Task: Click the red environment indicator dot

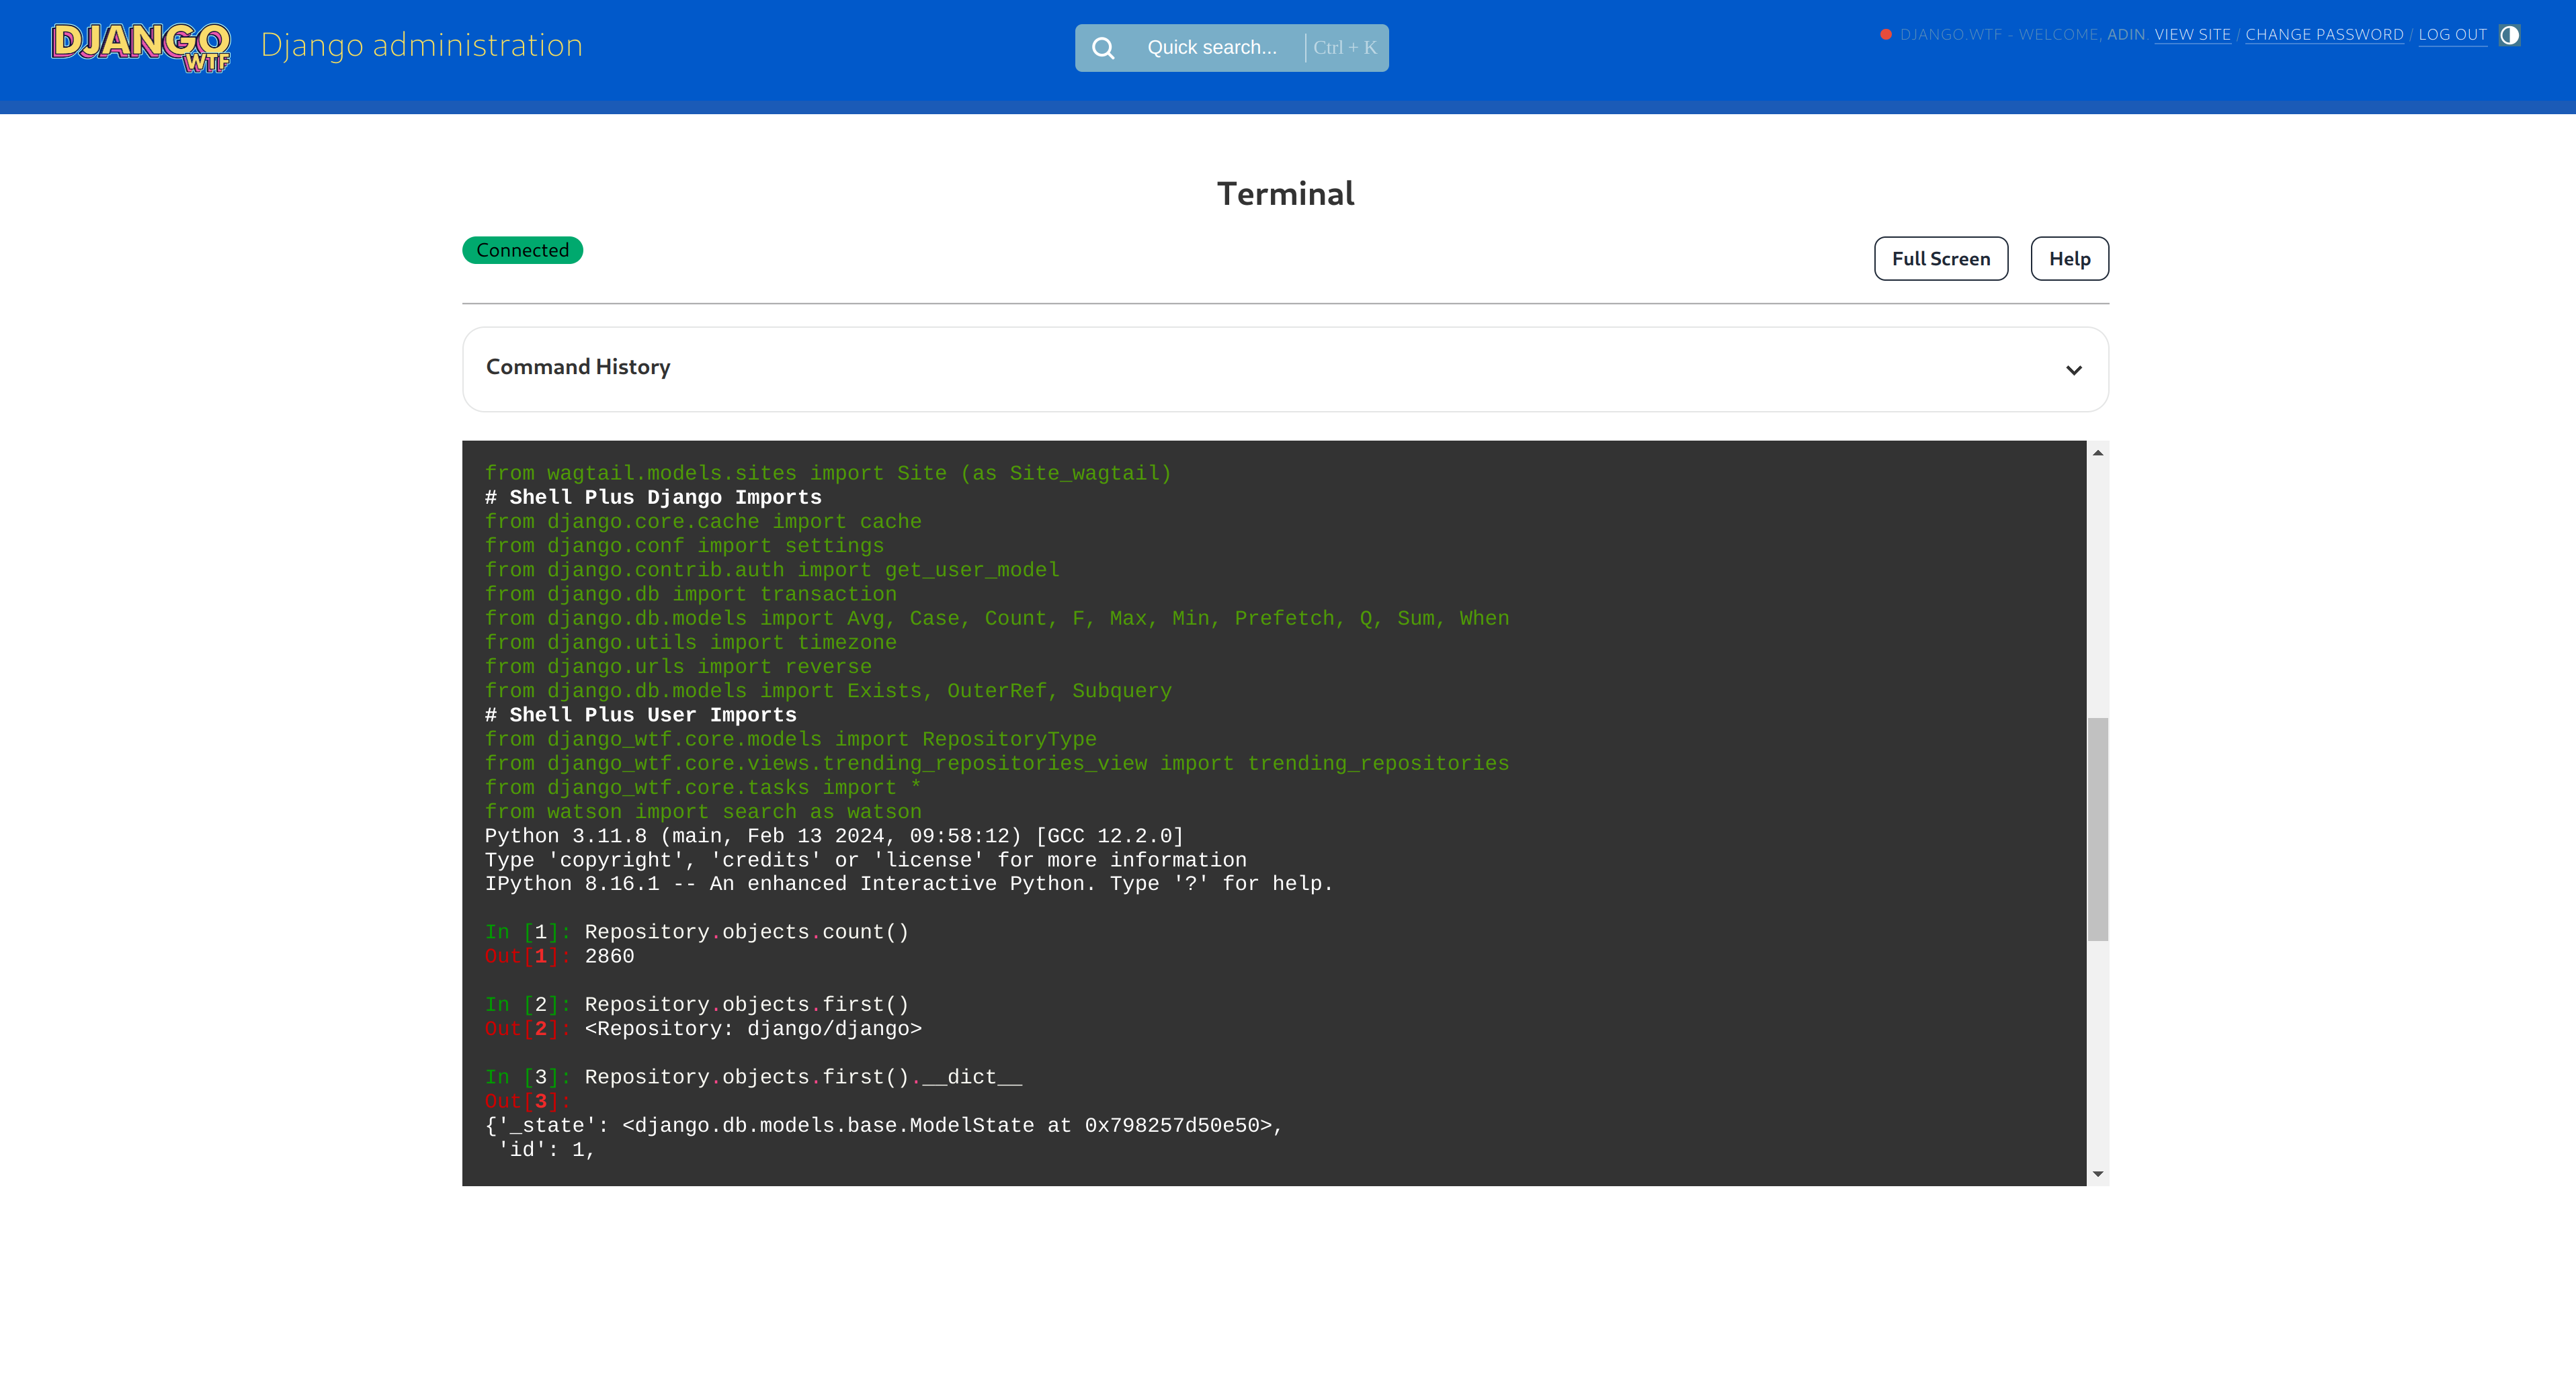Action: (x=1886, y=35)
